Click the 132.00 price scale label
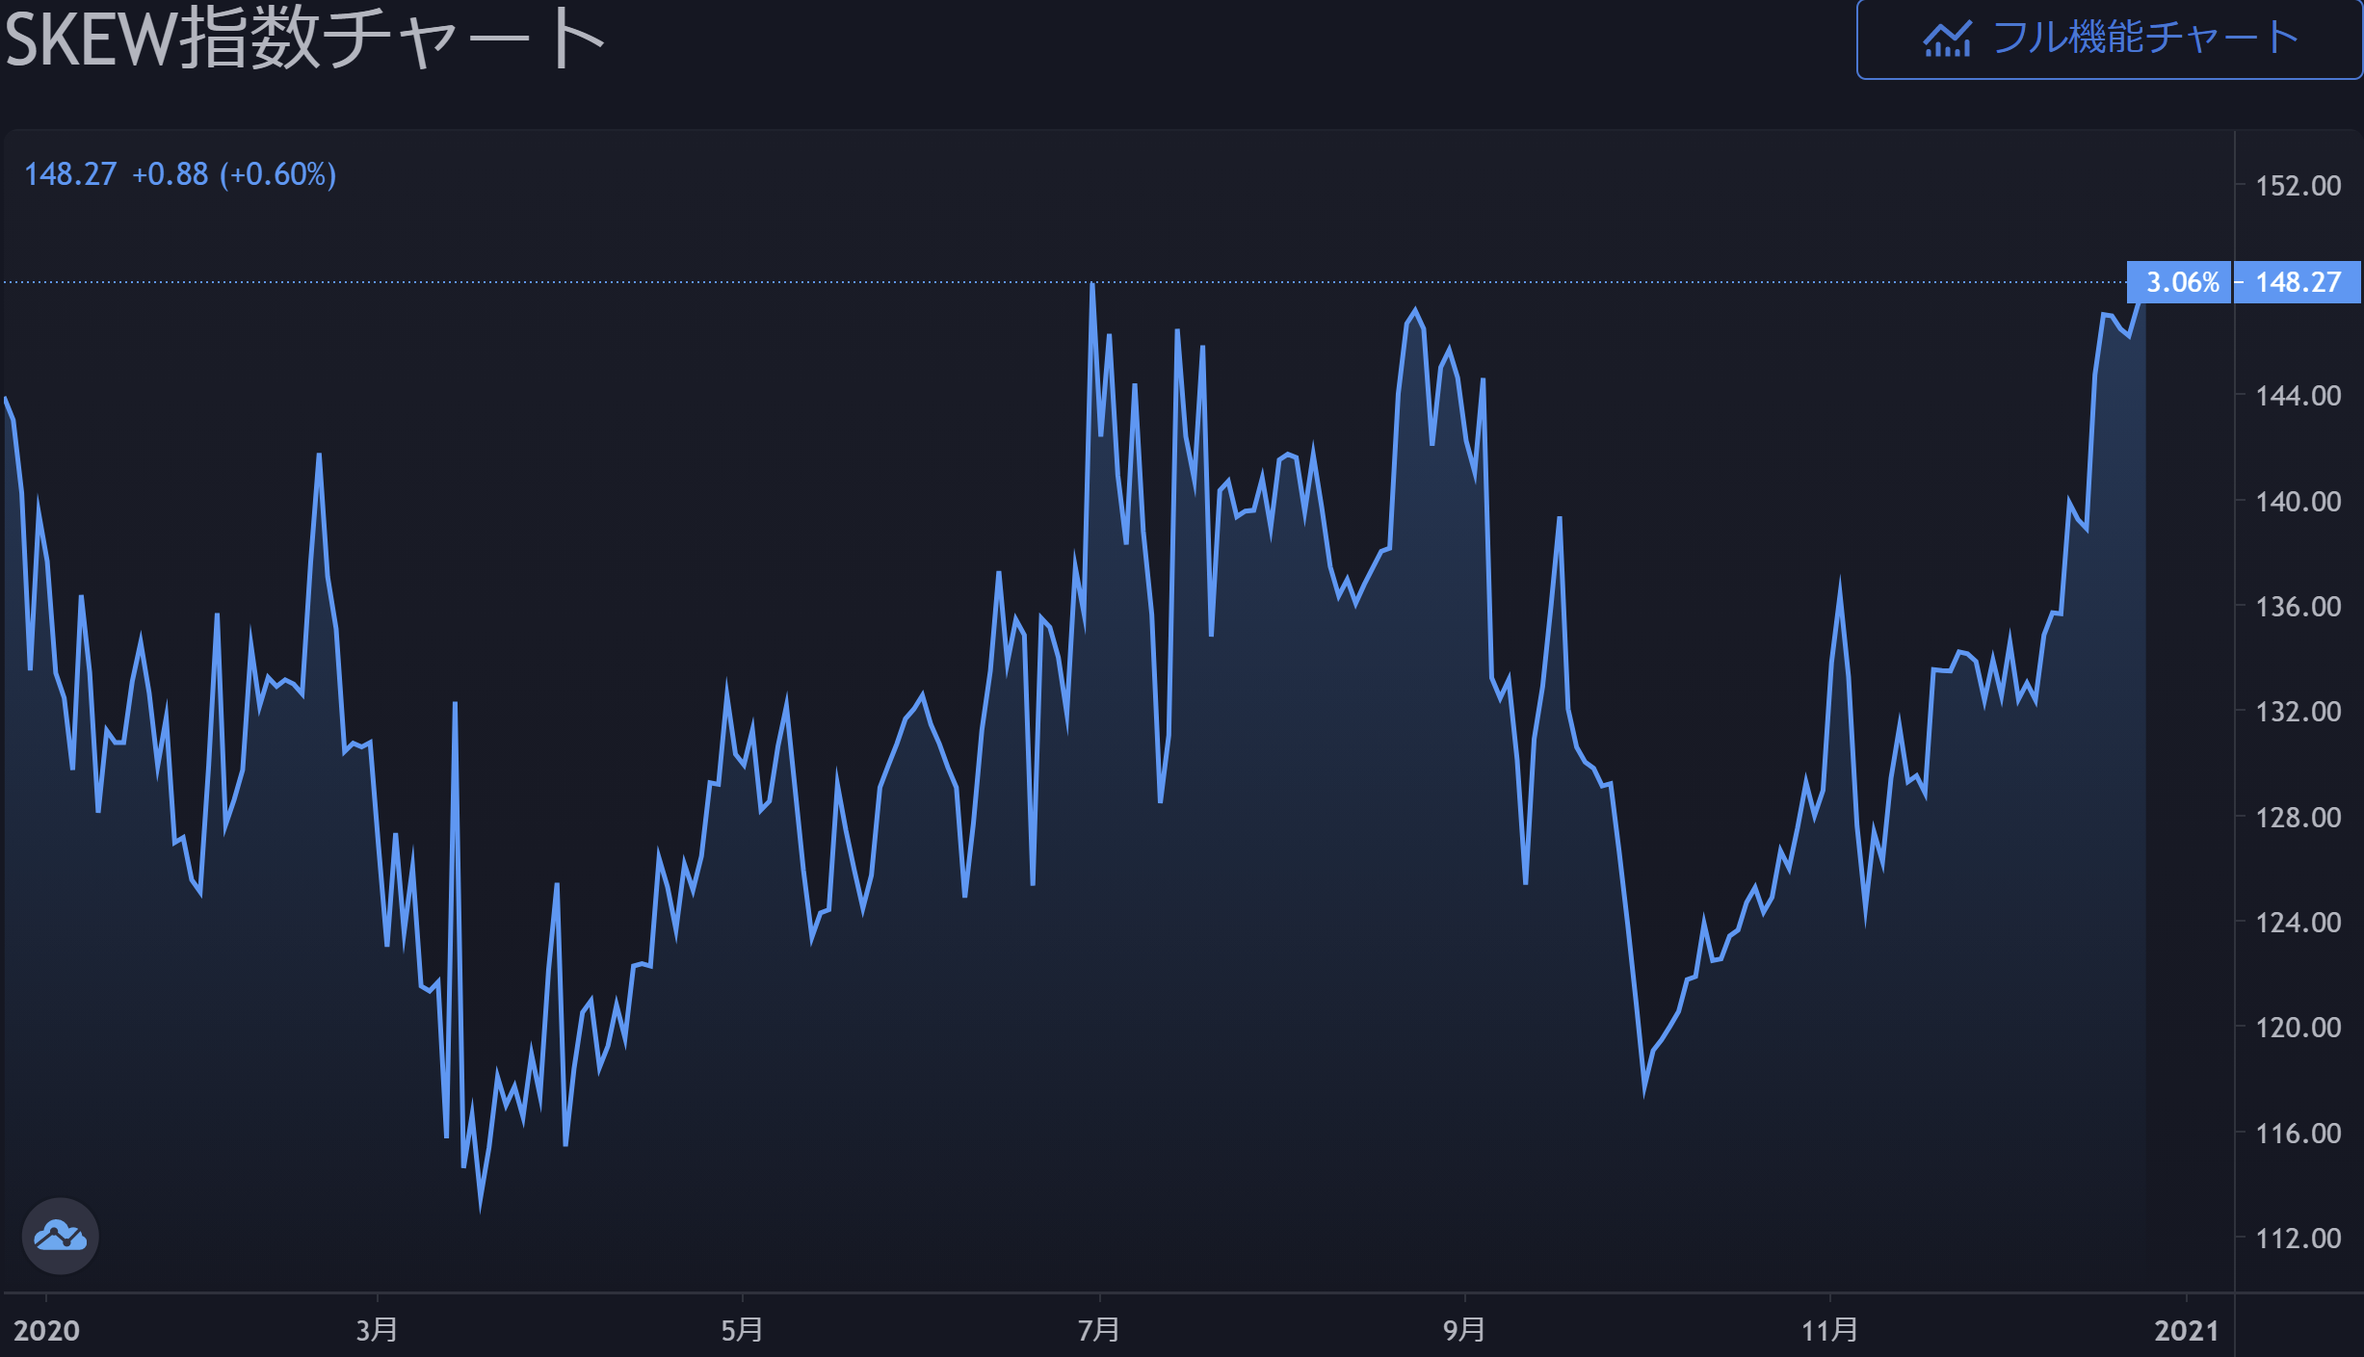Image resolution: width=2364 pixels, height=1357 pixels. click(2298, 712)
